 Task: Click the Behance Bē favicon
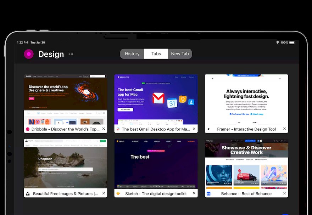point(208,193)
